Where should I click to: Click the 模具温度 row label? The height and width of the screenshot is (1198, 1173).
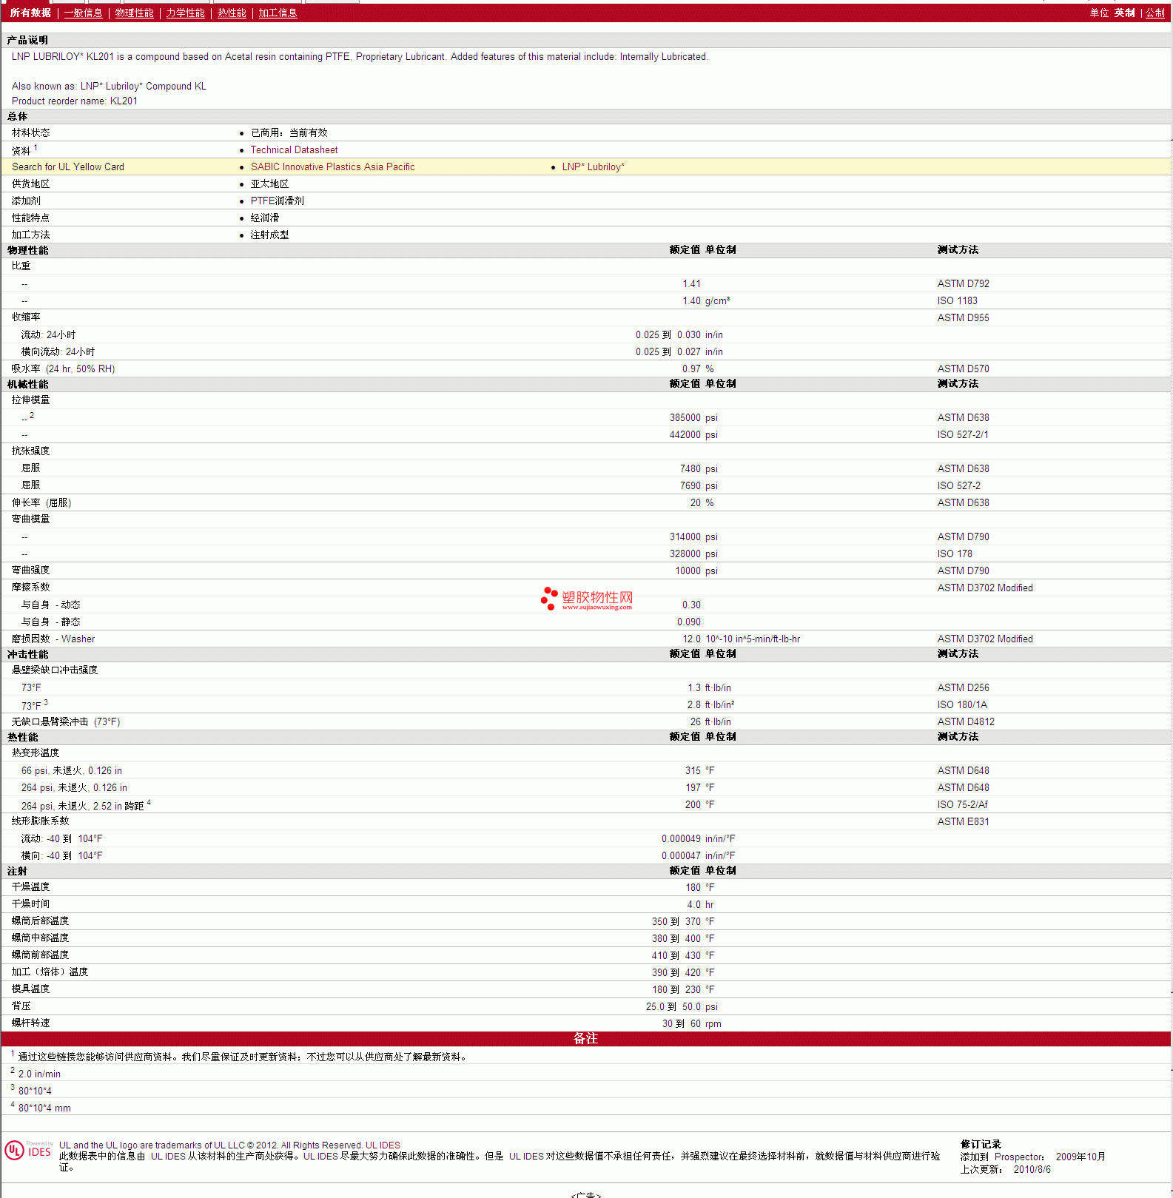click(30, 989)
